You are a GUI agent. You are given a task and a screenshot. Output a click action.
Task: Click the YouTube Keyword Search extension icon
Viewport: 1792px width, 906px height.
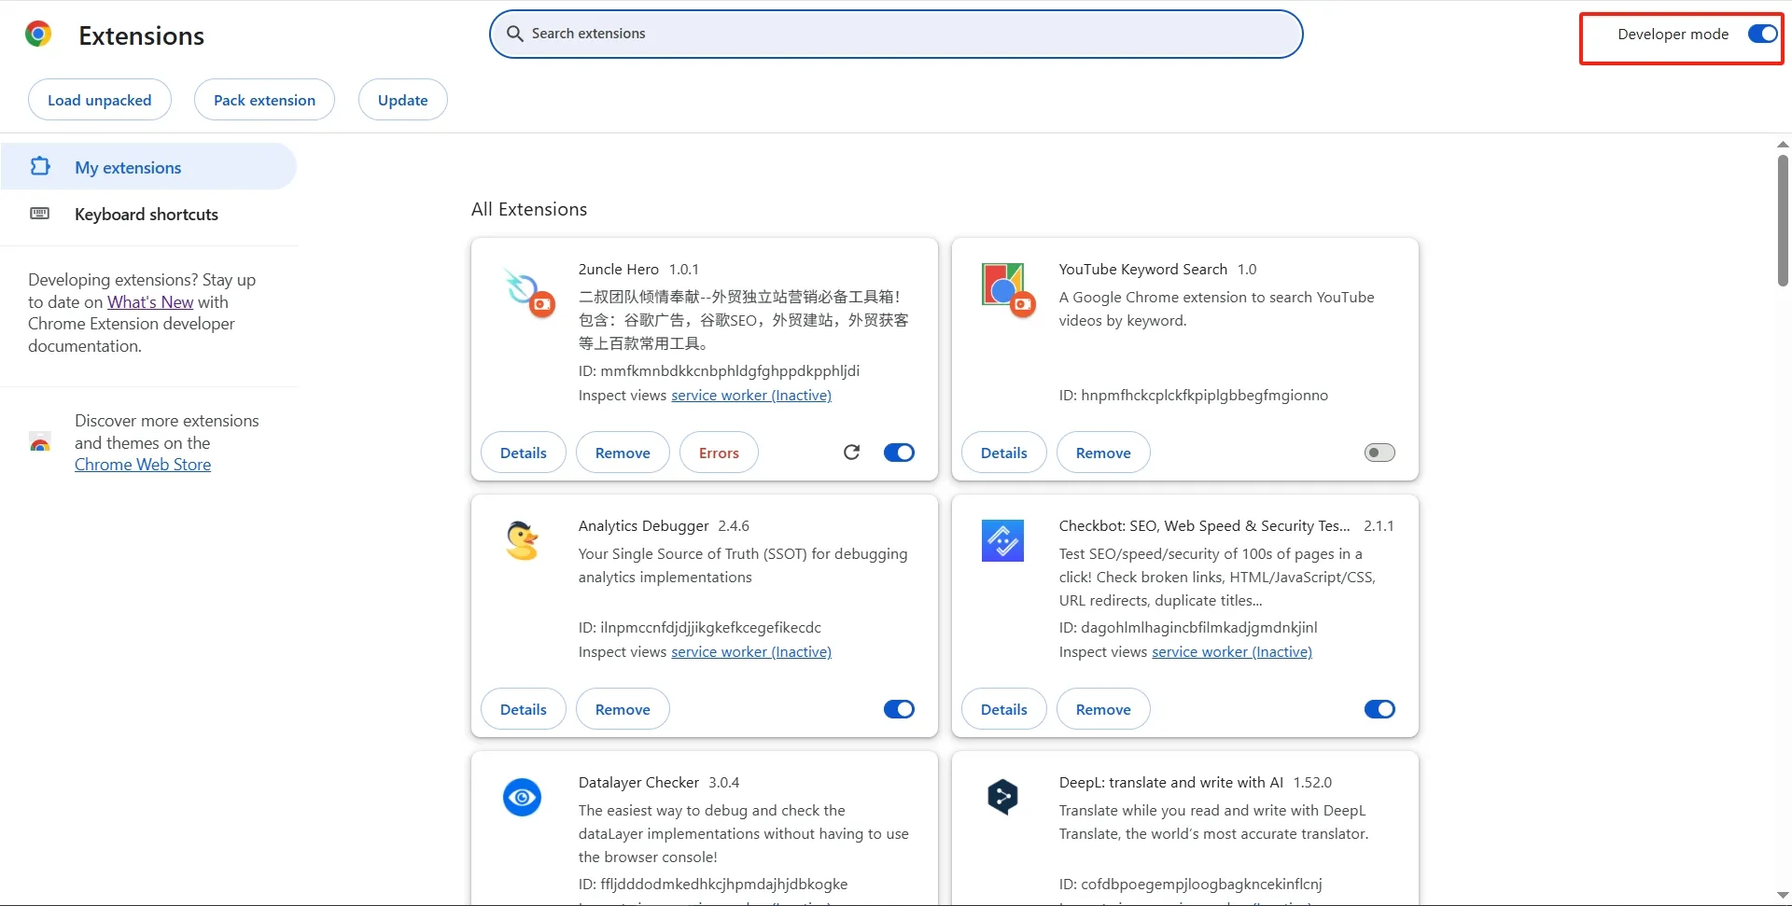tap(1007, 289)
